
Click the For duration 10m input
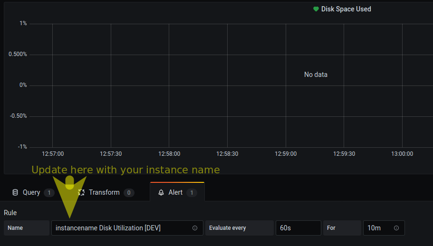click(x=379, y=228)
